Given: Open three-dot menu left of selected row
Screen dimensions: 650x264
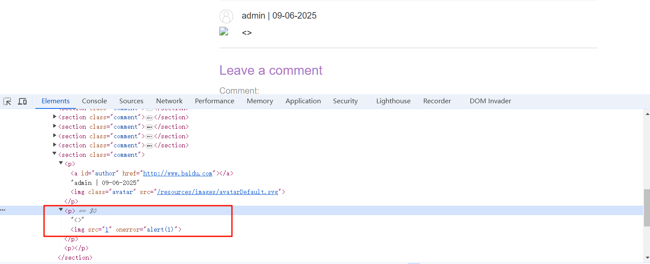Looking at the screenshot, I should [3, 210].
